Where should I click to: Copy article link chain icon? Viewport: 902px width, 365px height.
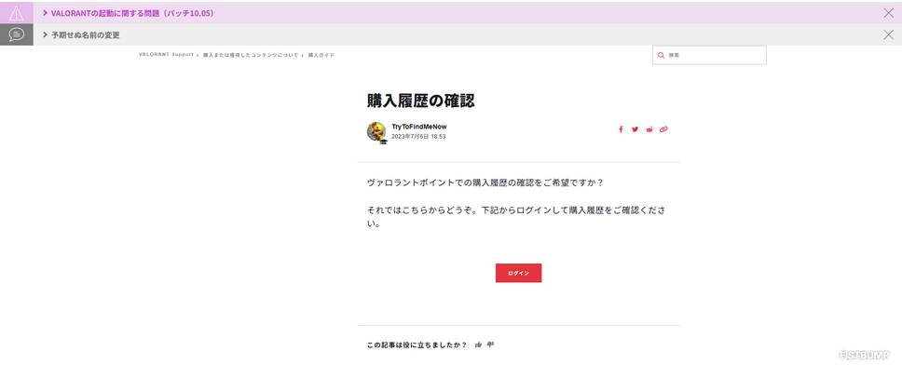click(663, 129)
